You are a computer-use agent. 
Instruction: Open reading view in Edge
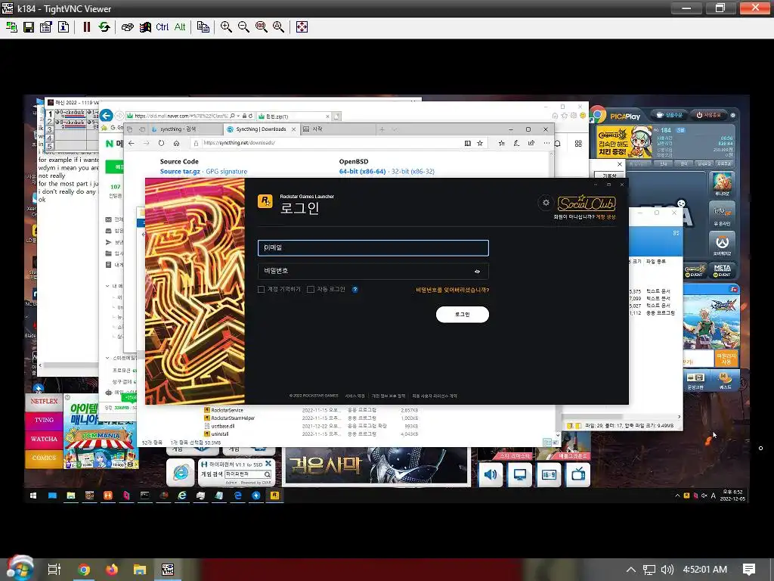(467, 143)
